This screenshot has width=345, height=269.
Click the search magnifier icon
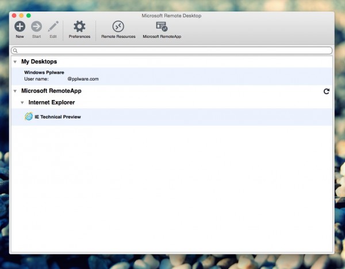click(x=15, y=51)
